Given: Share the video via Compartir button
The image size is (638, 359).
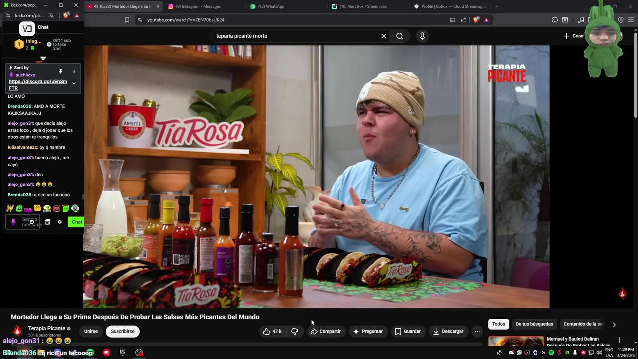Looking at the screenshot, I should tap(325, 331).
